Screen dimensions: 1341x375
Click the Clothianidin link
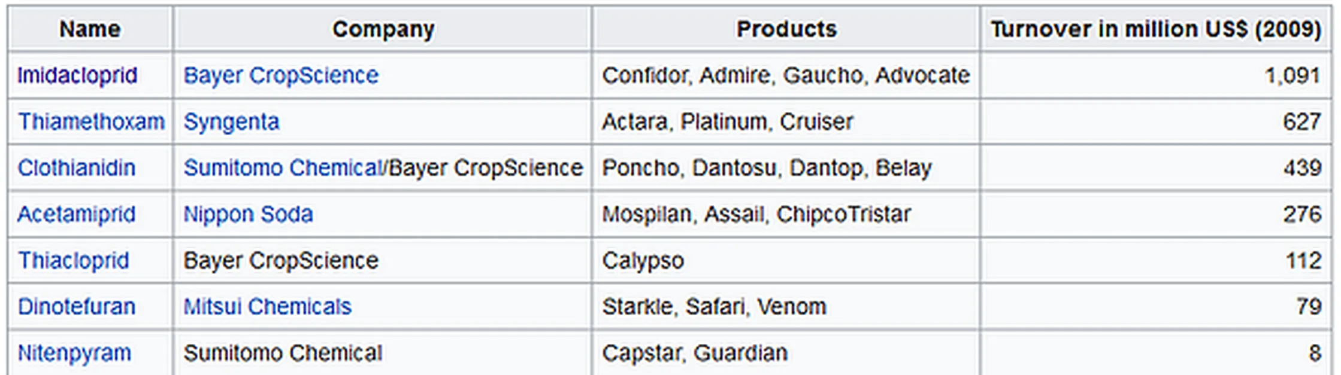[77, 167]
